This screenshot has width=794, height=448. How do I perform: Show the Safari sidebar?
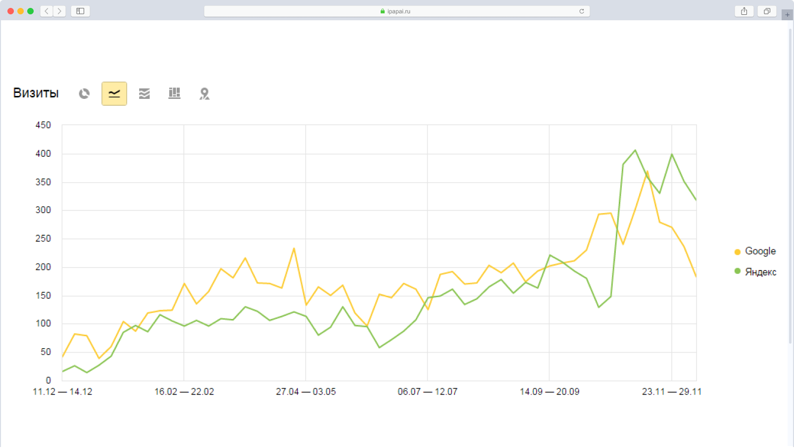tap(80, 11)
